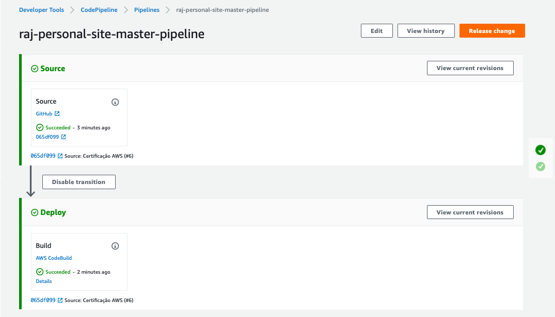Select 'Source: Certificação AWS (#6)' under Source stage
This screenshot has height=317, width=555.
coord(99,156)
